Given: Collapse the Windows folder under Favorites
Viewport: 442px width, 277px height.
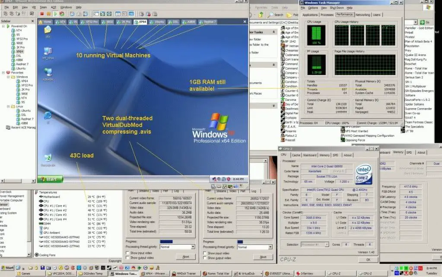Looking at the screenshot, I should point(8,77).
